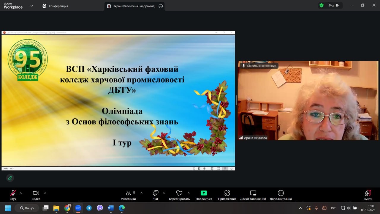The height and width of the screenshot is (214, 380).
Task: Click the React heart icon
Action: (179, 193)
